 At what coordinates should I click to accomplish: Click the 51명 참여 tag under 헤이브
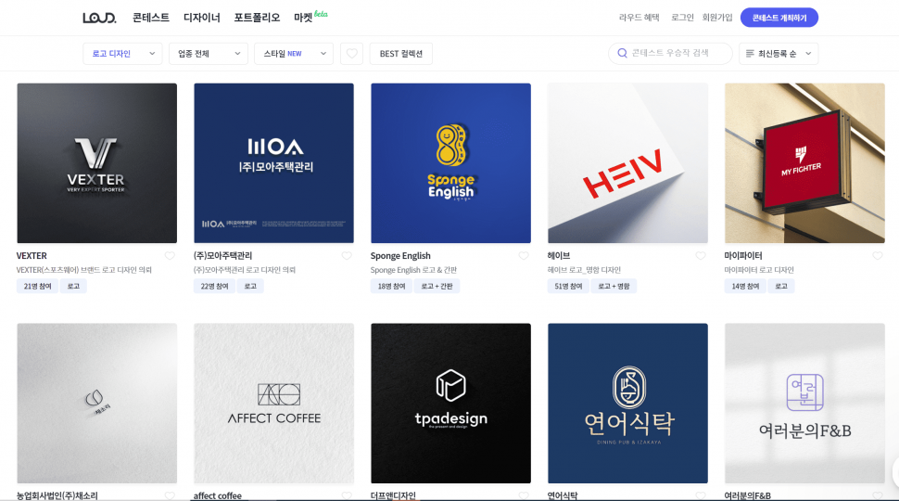tap(568, 287)
